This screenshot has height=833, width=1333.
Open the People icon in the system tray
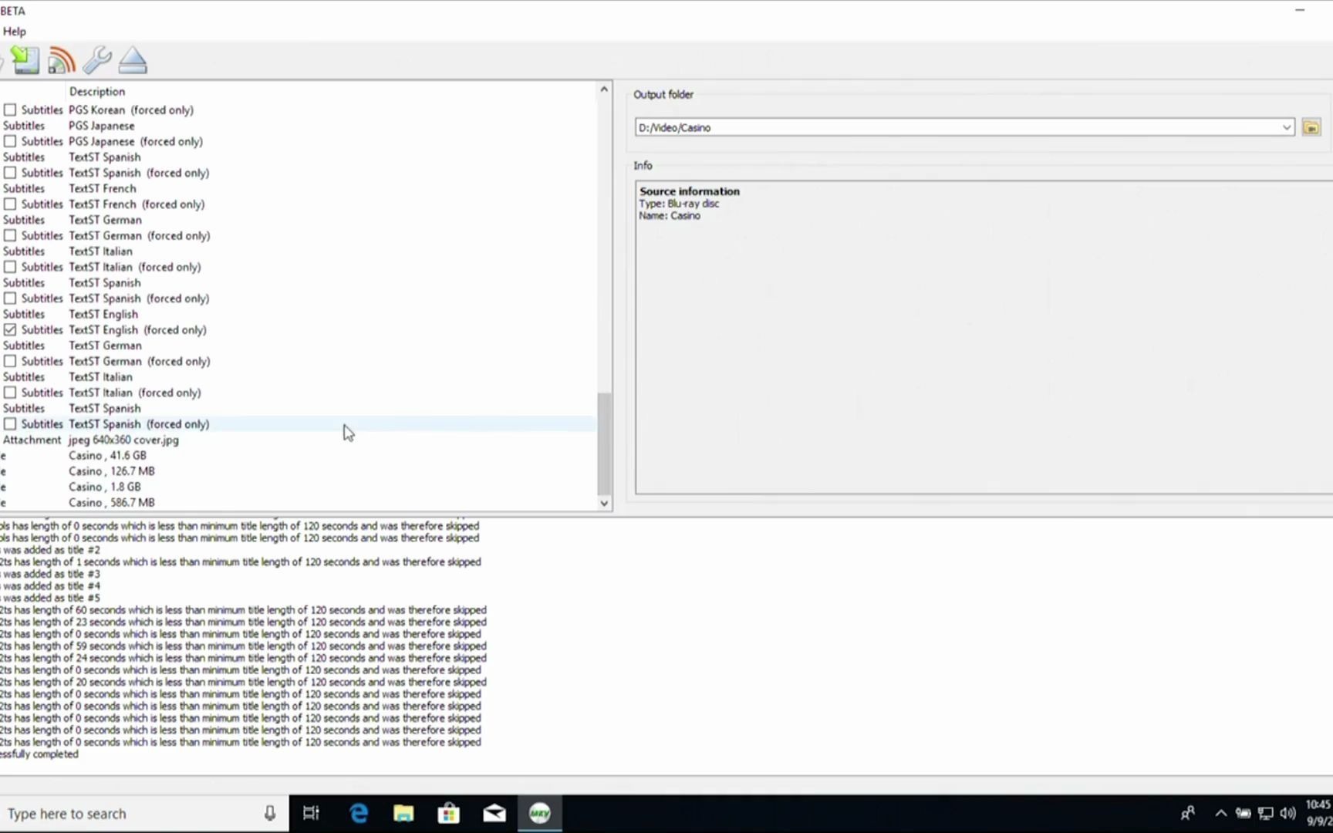[1187, 813]
